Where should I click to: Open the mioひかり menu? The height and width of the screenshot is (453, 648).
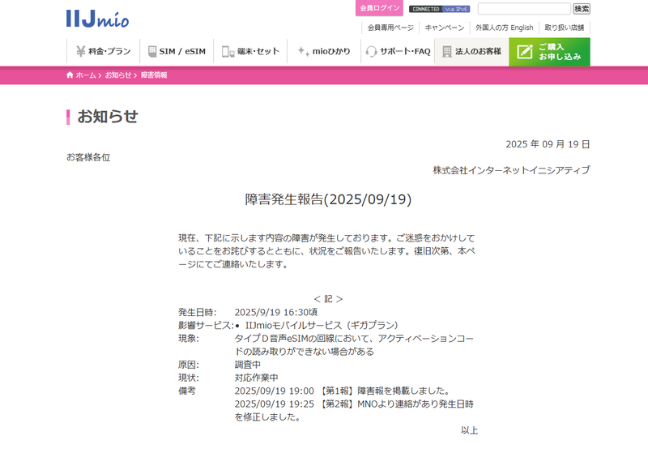324,51
